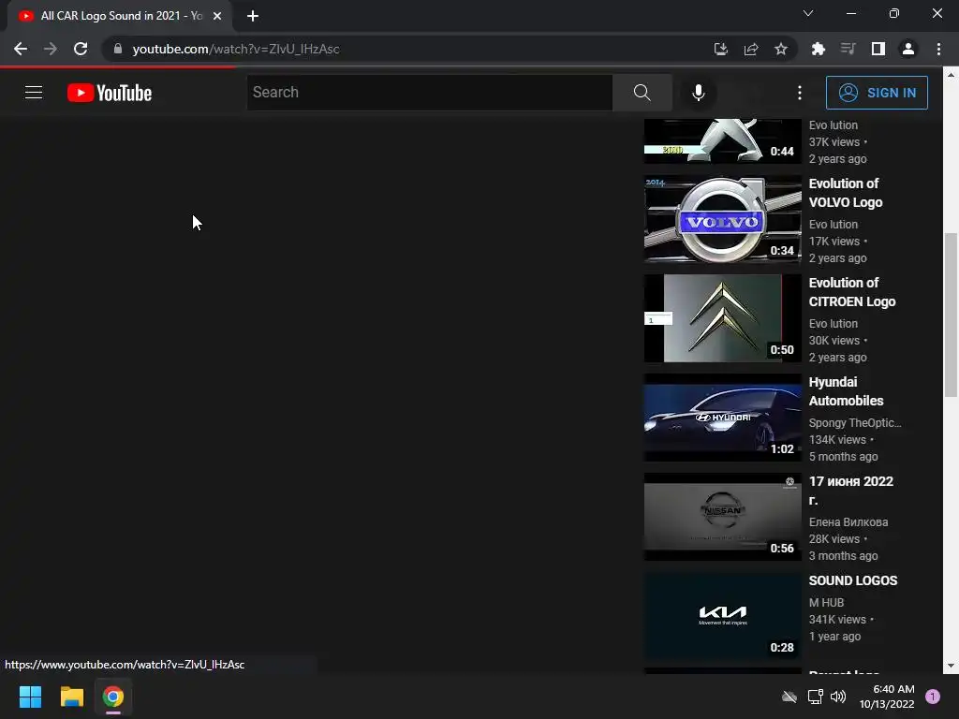Click the search magnifier button

[642, 93]
